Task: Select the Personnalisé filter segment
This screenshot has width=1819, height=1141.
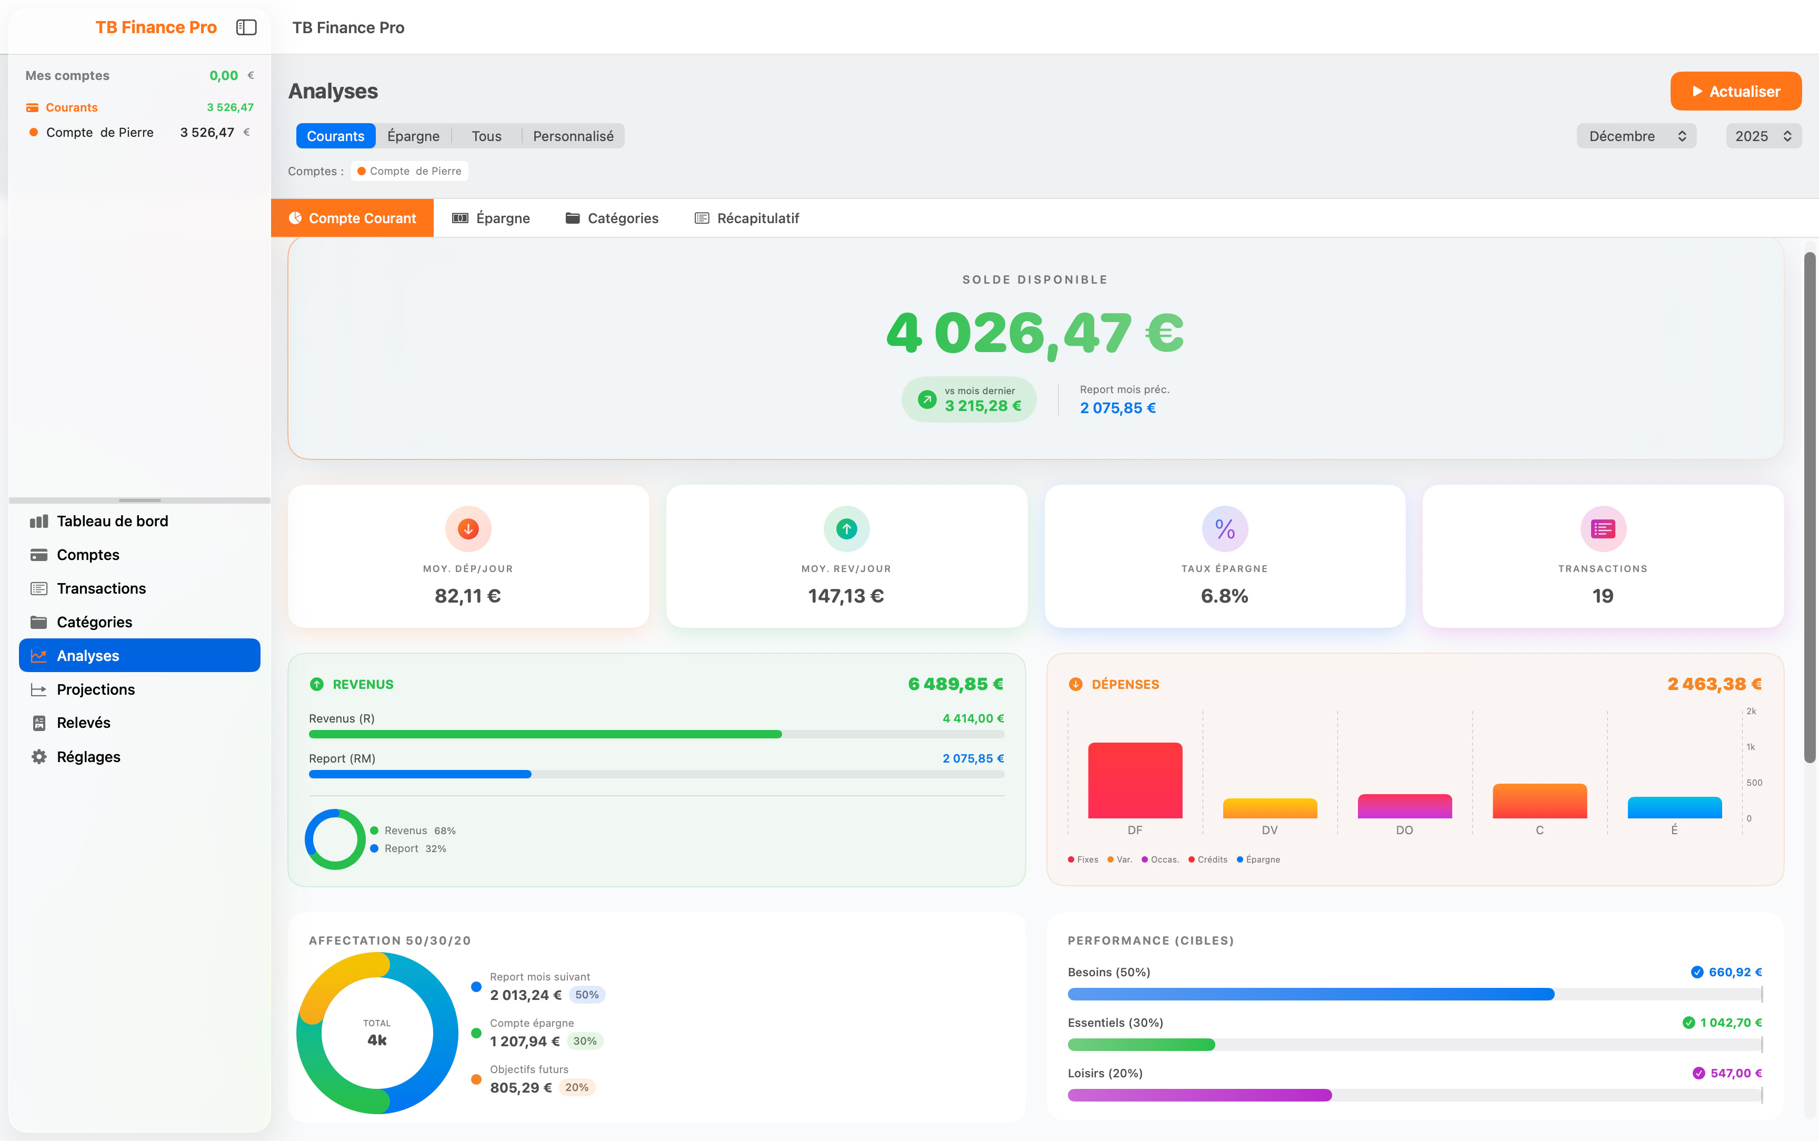Action: point(573,137)
